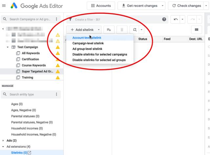Sort by Feed column header
The image size is (210, 155).
click(167, 39)
